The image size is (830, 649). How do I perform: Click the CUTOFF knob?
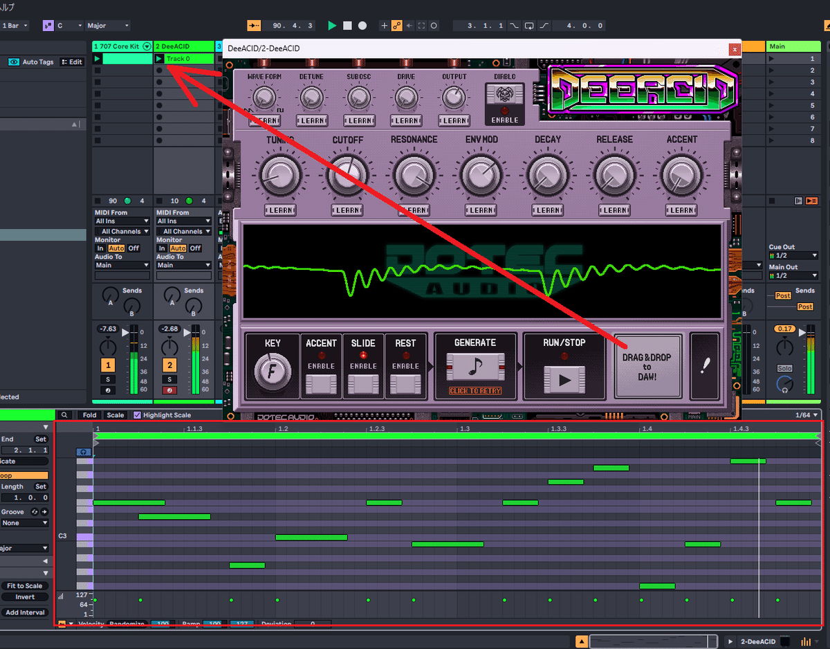347,175
